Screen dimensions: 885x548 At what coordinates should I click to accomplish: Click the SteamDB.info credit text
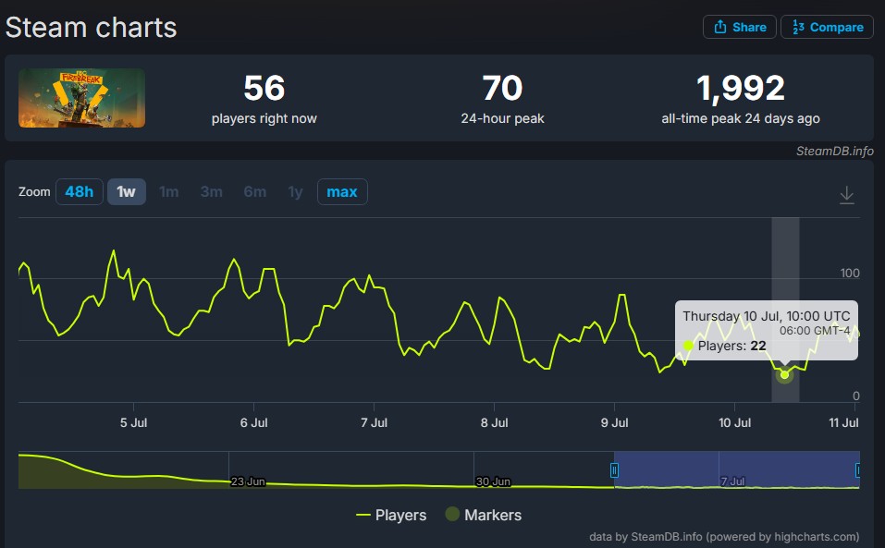pos(835,152)
